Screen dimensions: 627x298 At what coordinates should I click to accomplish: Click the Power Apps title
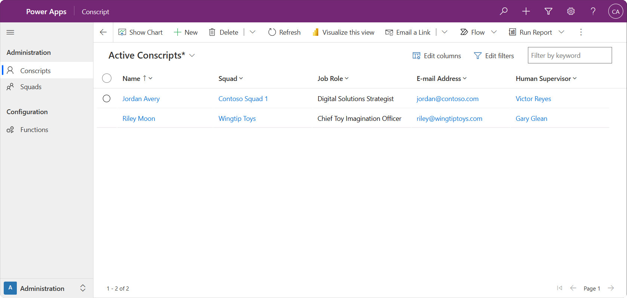(46, 12)
